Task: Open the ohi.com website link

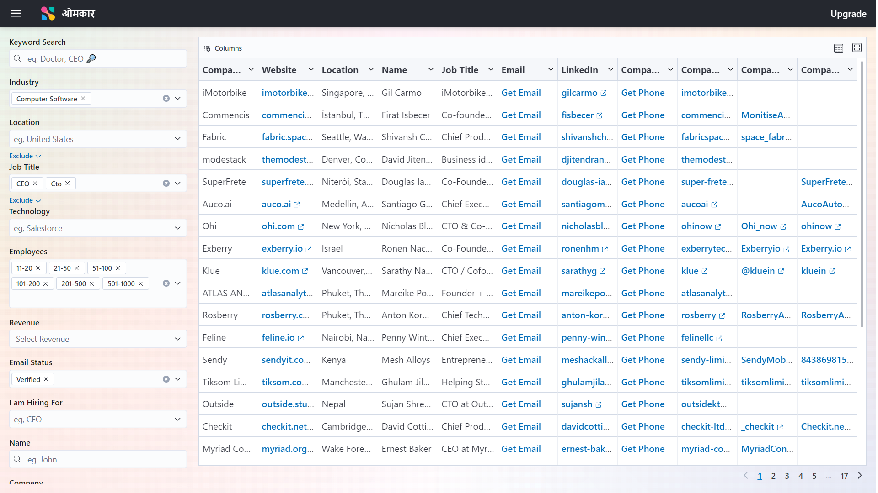Action: tap(283, 226)
